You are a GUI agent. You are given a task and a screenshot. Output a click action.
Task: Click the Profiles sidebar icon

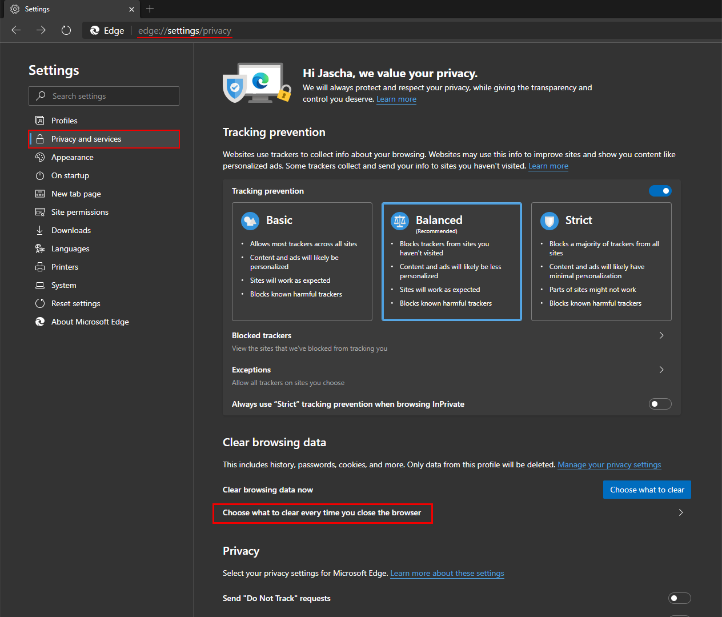point(40,121)
